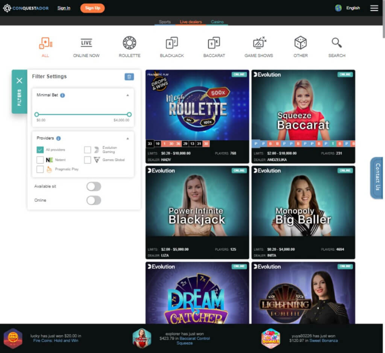
Task: Collapse the Minimal Bet section
Action: [x=128, y=95]
